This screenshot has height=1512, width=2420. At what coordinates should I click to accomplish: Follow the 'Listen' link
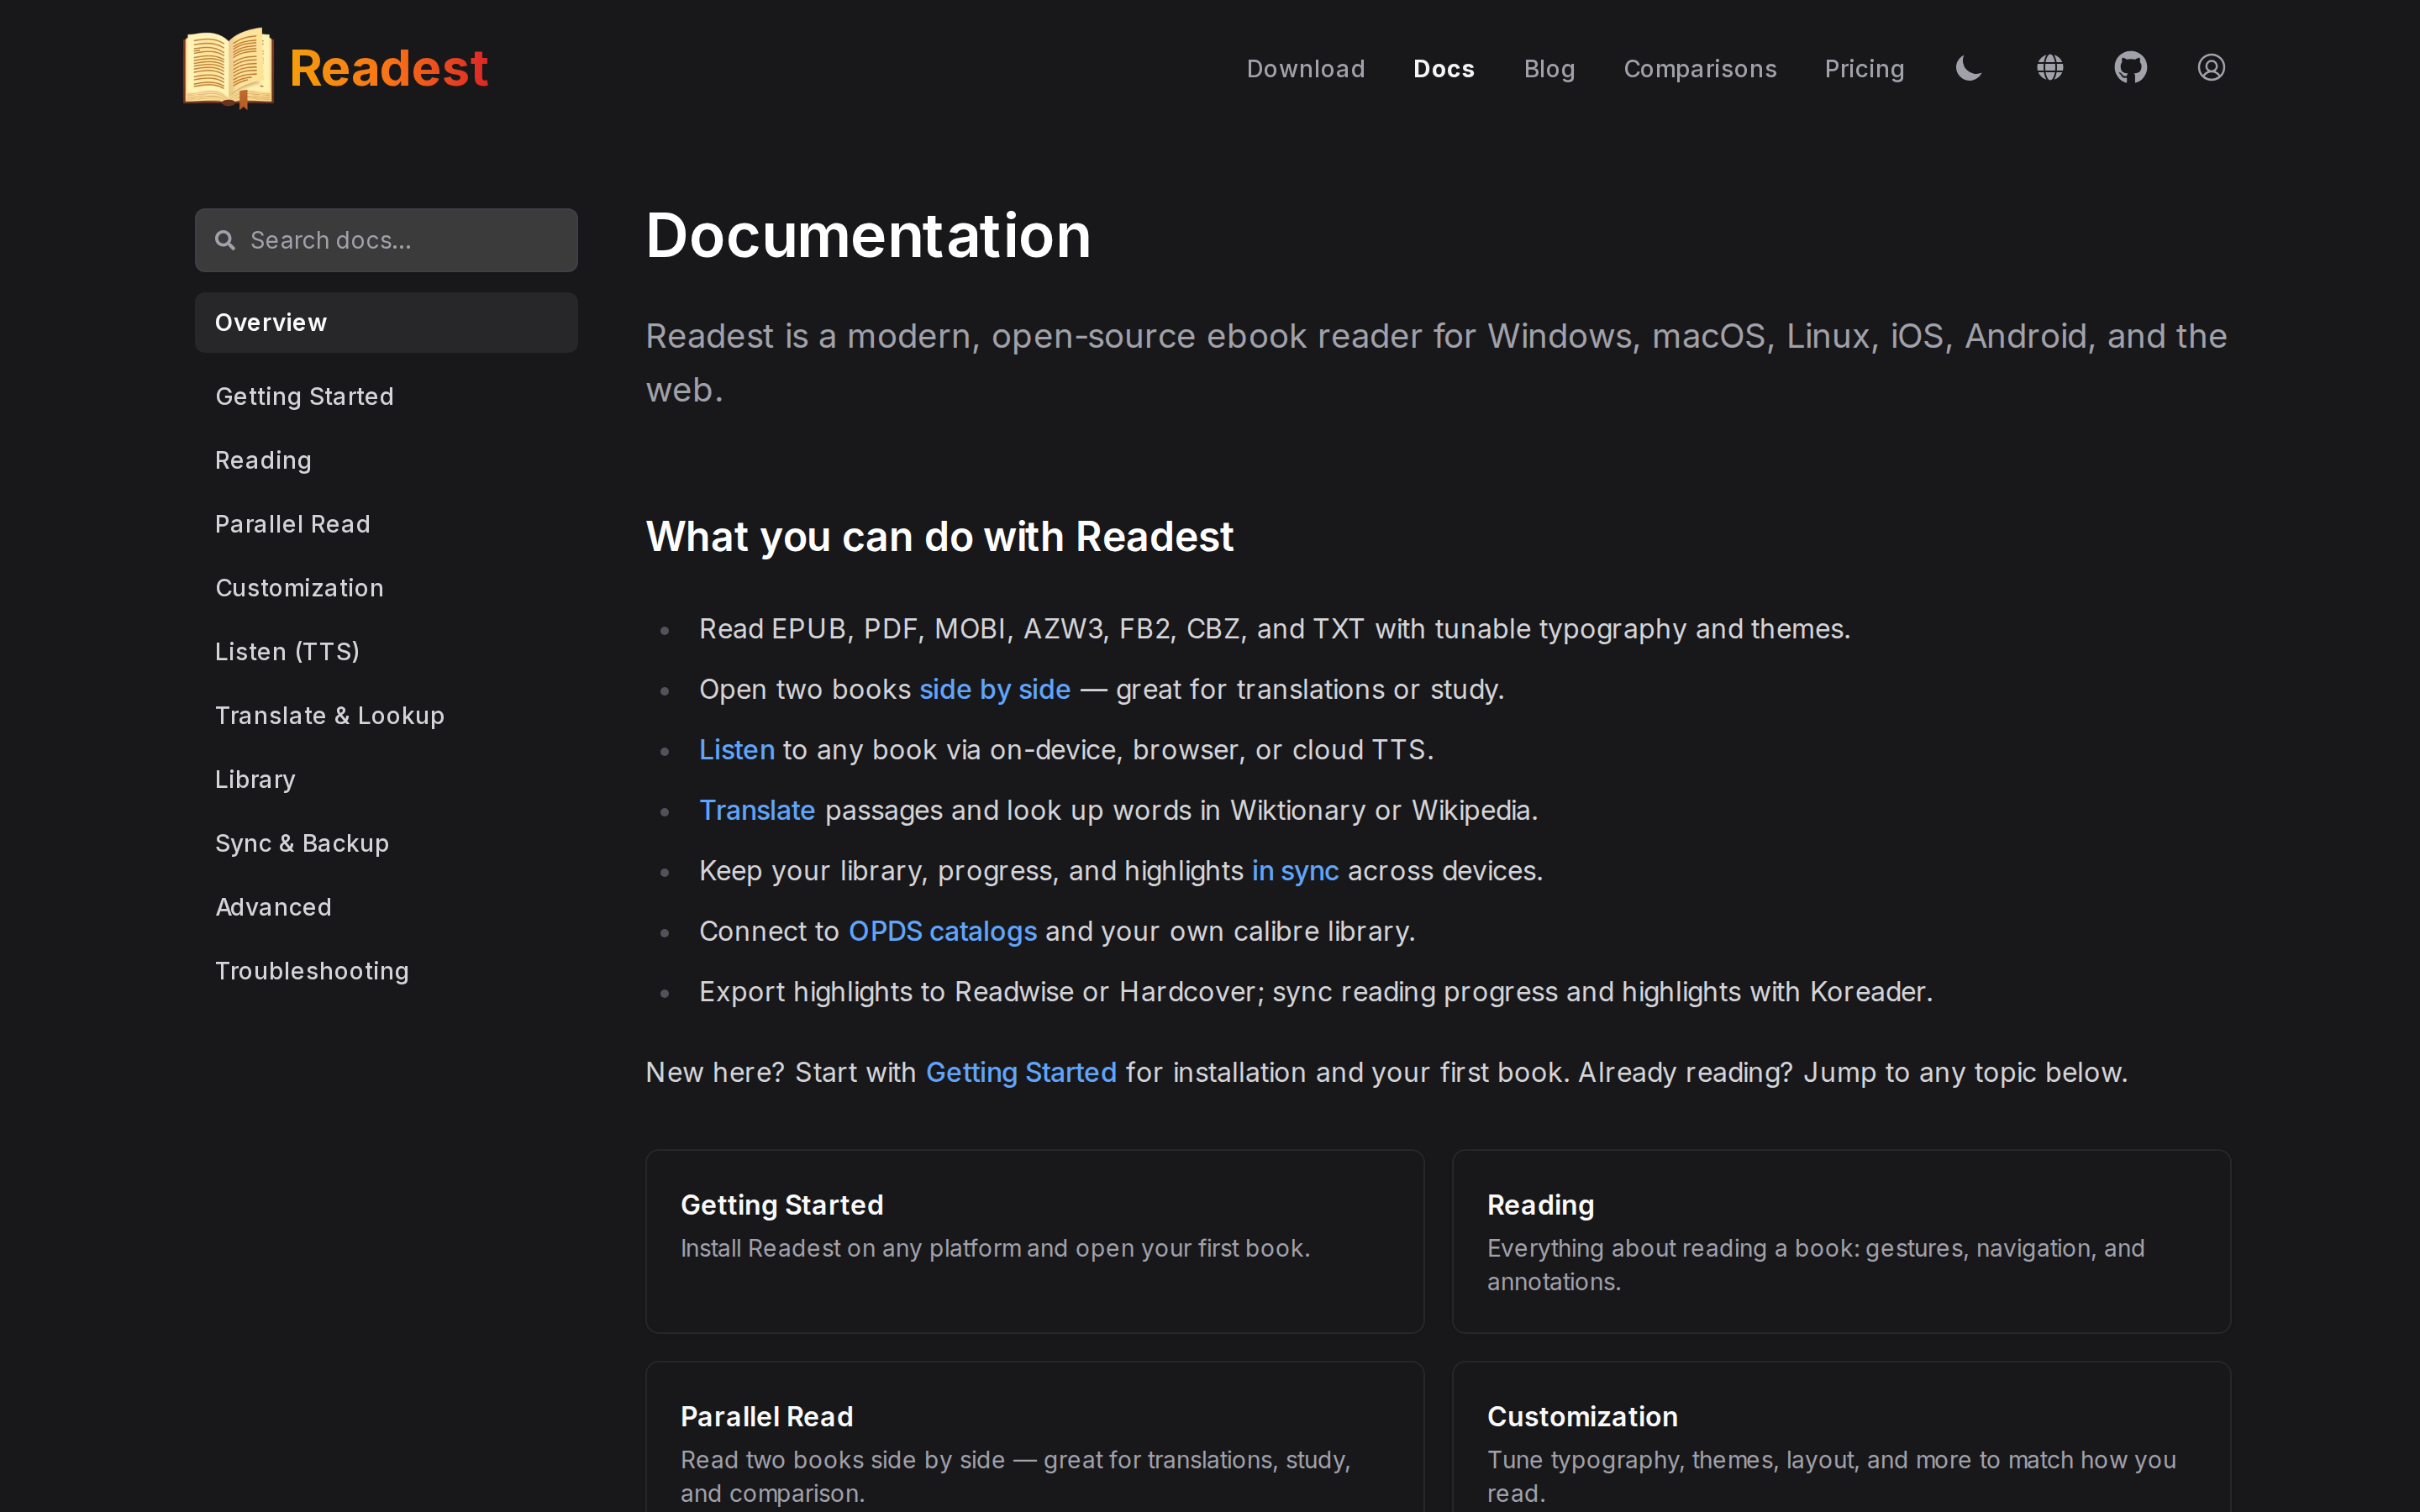tap(737, 750)
